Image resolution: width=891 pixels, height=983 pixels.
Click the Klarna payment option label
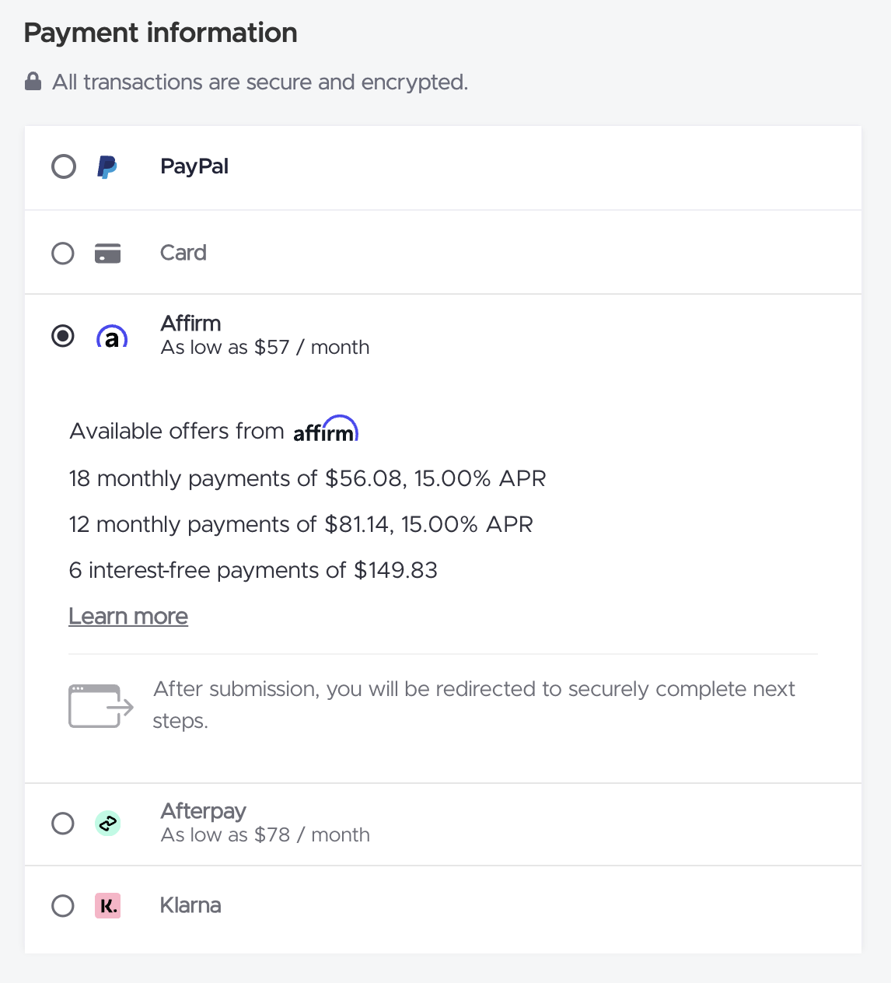(x=190, y=905)
